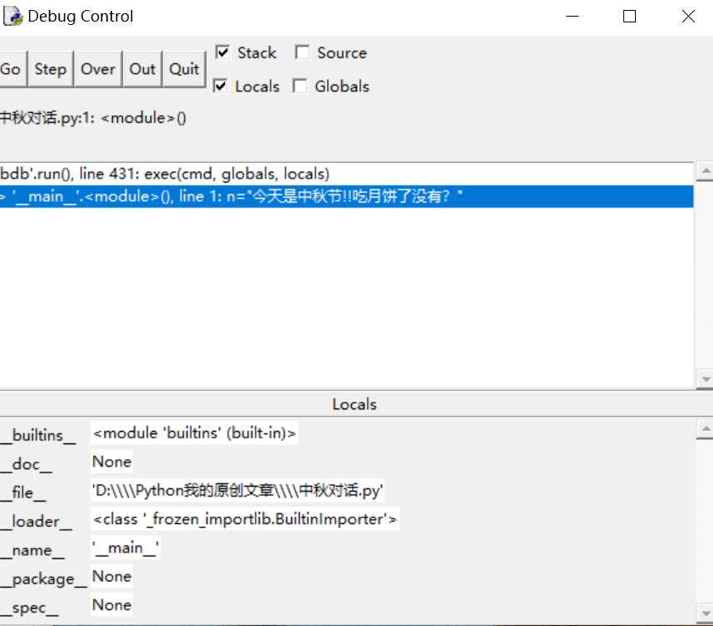Screen dimensions: 713x626
Task: Minimize the Debug Control window
Action: coord(572,17)
